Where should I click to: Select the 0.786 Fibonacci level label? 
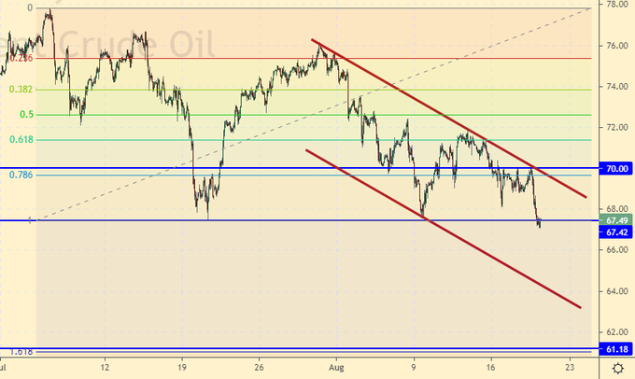click(x=21, y=175)
